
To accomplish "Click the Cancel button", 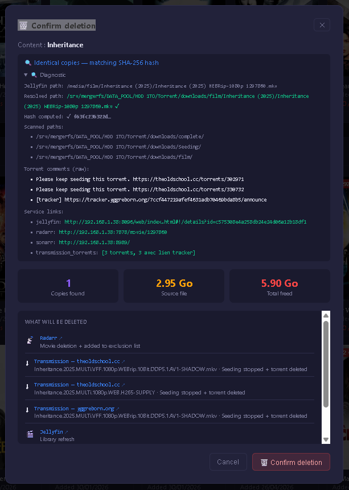I will [228, 462].
